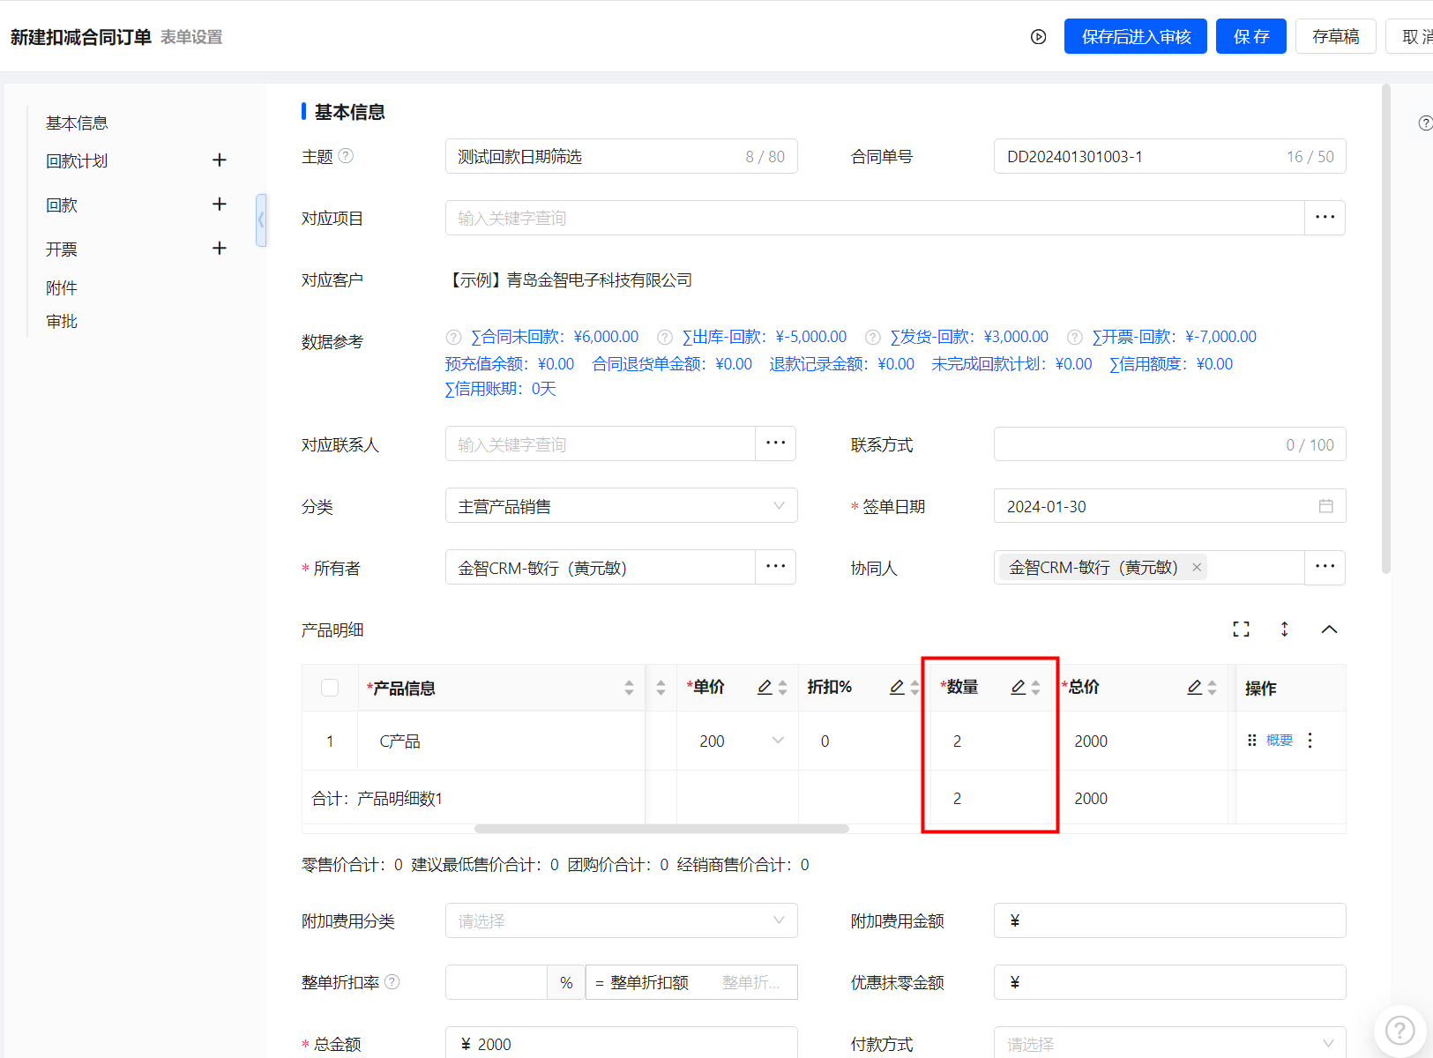Click 数量 cell of C产品 row
This screenshot has width=1433, height=1058.
(990, 741)
